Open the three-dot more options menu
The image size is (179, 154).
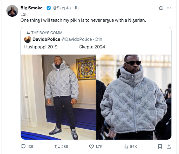click(x=168, y=8)
